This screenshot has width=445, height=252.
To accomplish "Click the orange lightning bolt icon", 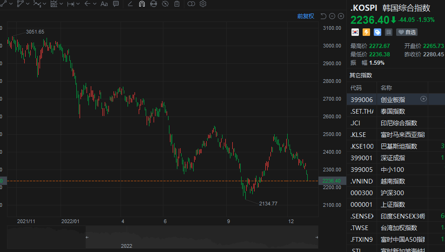I will [x=366, y=32].
